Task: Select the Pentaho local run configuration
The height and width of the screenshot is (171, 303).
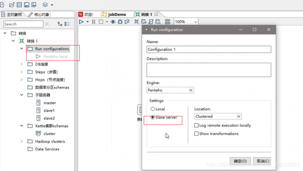Action: [x=52, y=56]
